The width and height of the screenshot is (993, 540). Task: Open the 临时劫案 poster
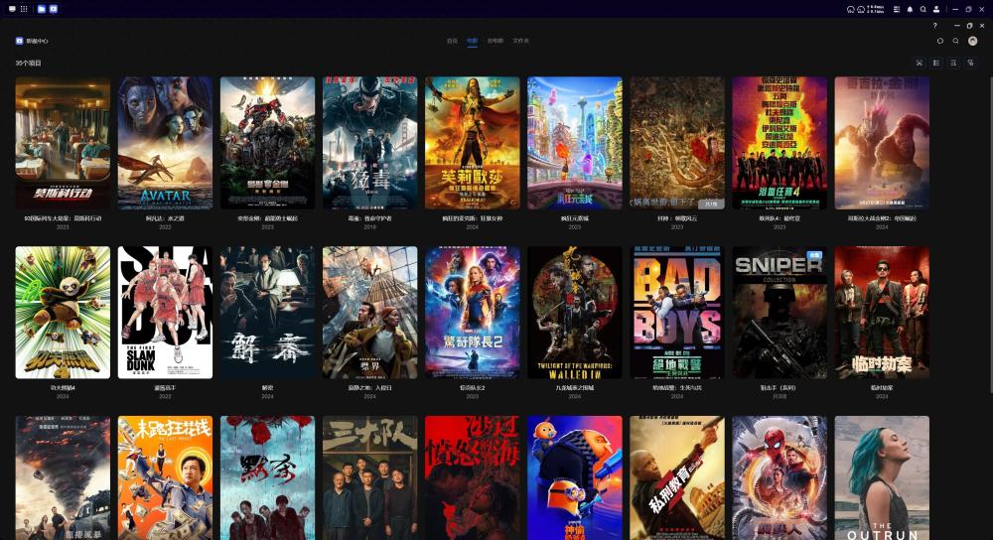(x=882, y=313)
